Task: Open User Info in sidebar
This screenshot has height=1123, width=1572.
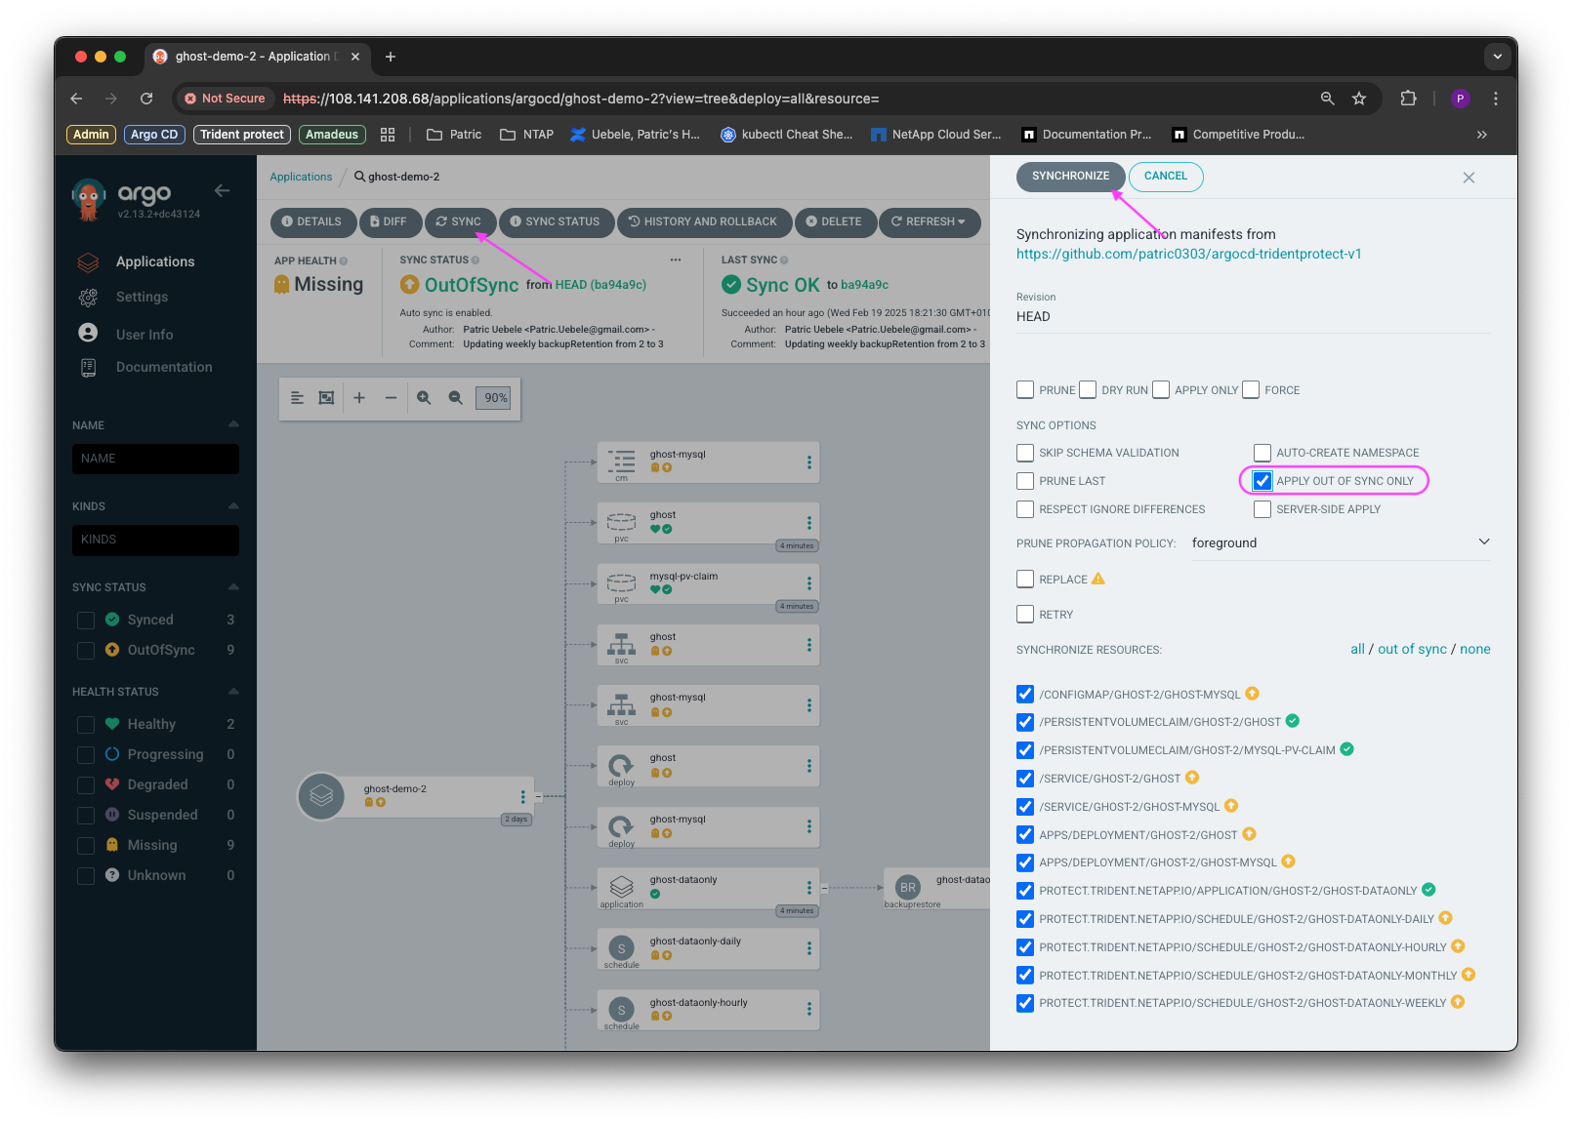Action: point(145,335)
